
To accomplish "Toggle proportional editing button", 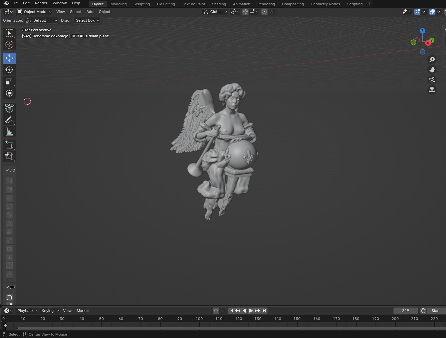I will click(x=264, y=12).
